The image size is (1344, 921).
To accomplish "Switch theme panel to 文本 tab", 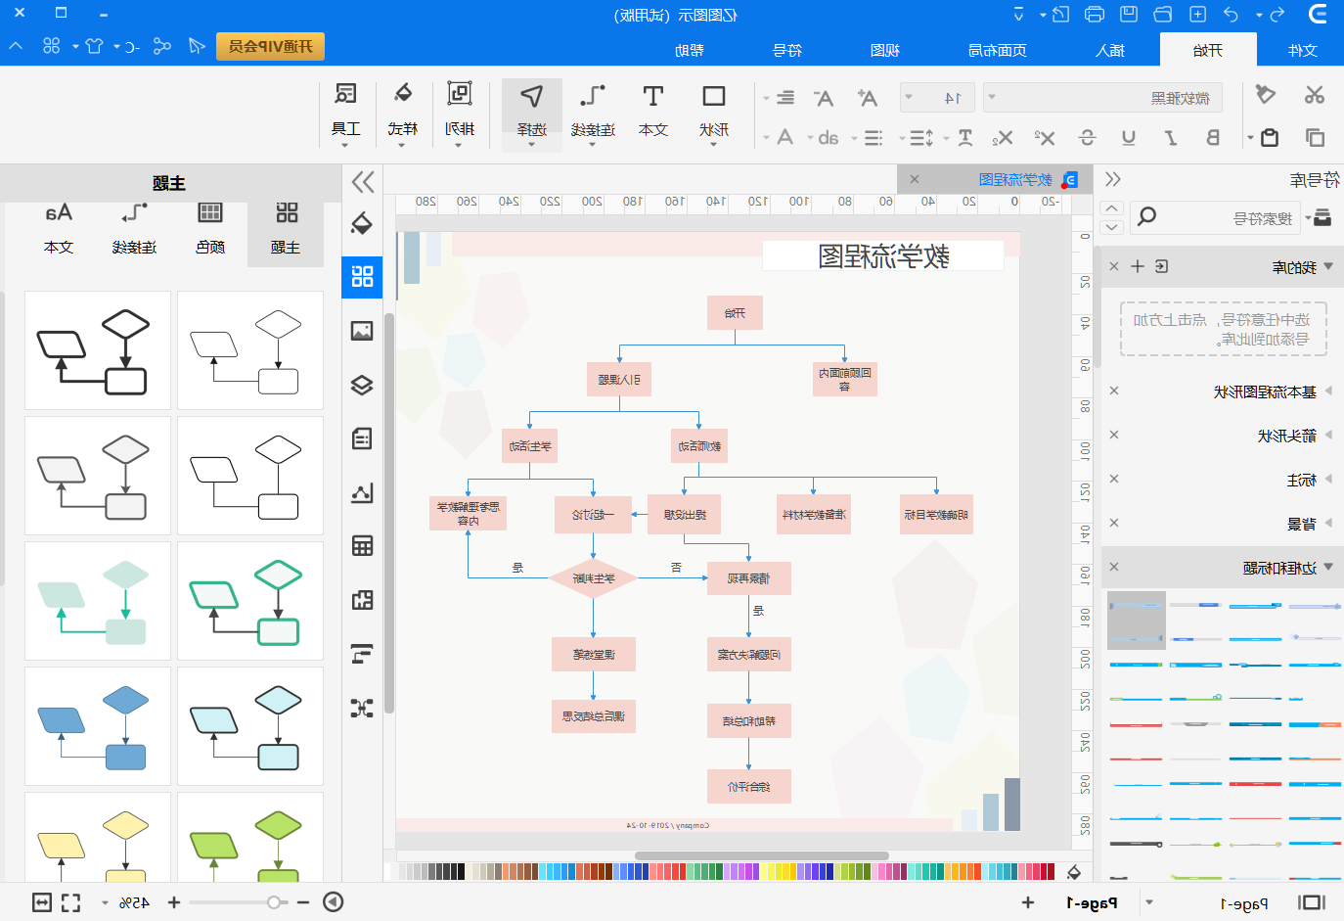I will click(x=59, y=229).
